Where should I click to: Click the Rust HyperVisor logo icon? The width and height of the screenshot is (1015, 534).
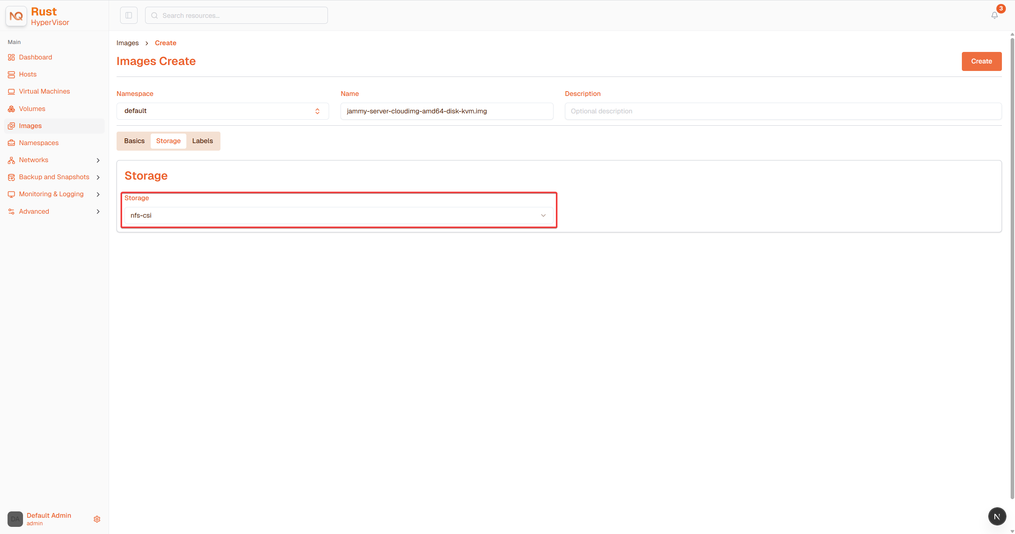16,16
